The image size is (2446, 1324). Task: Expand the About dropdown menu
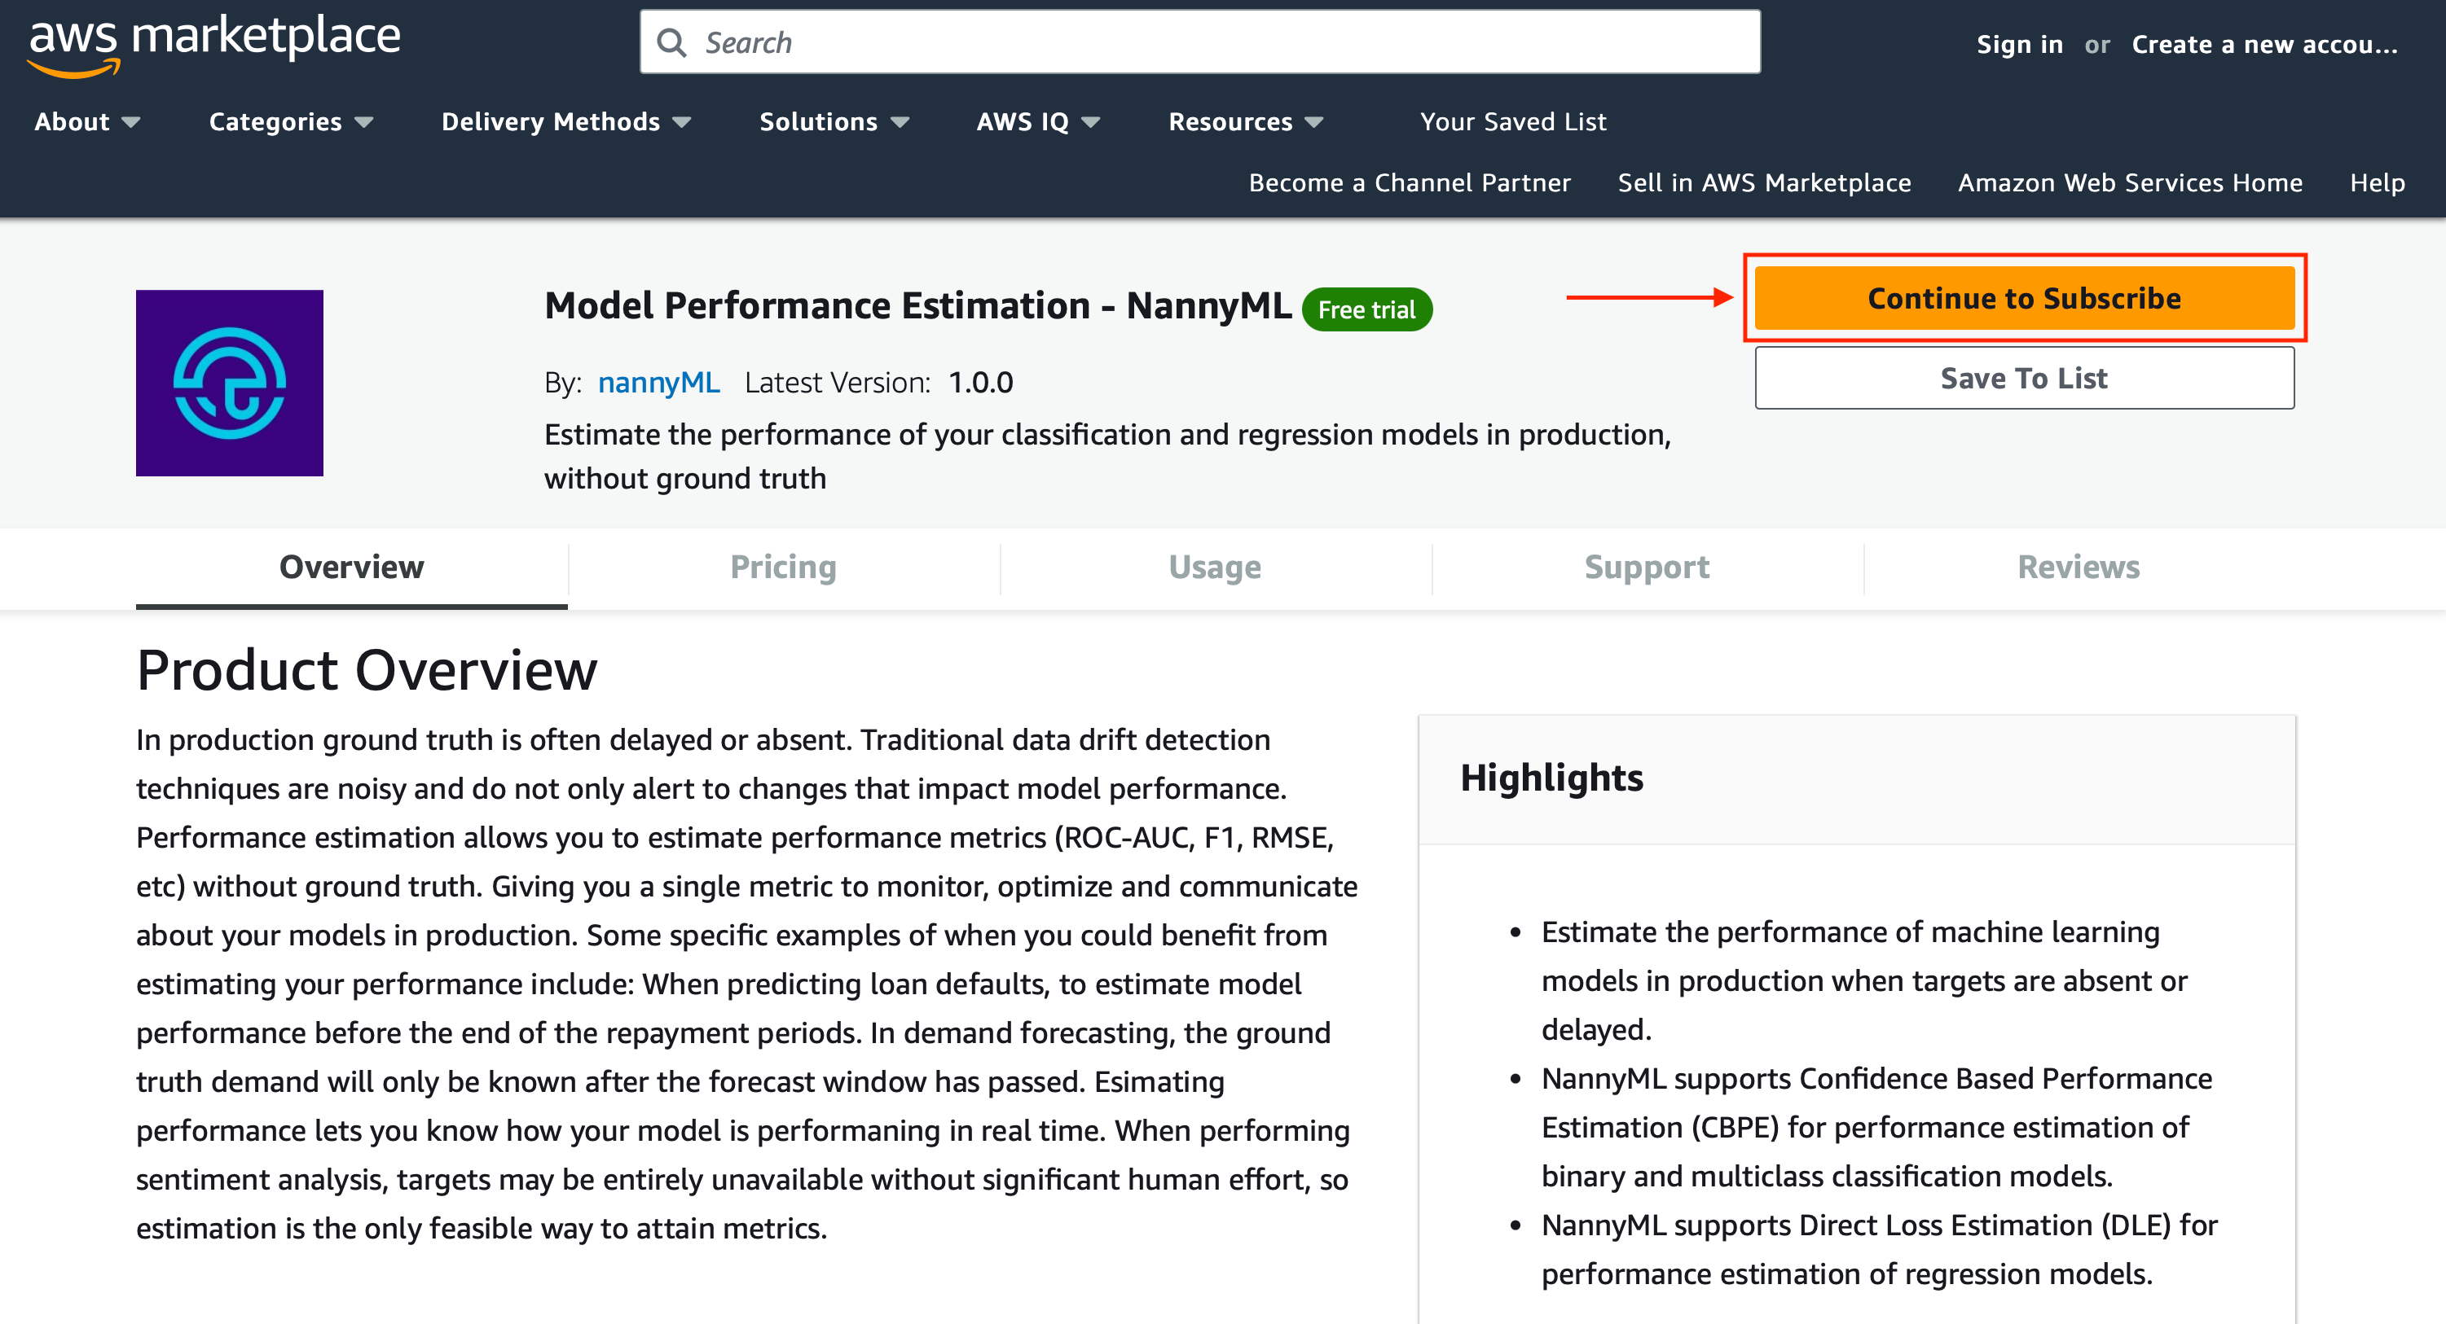(x=87, y=121)
